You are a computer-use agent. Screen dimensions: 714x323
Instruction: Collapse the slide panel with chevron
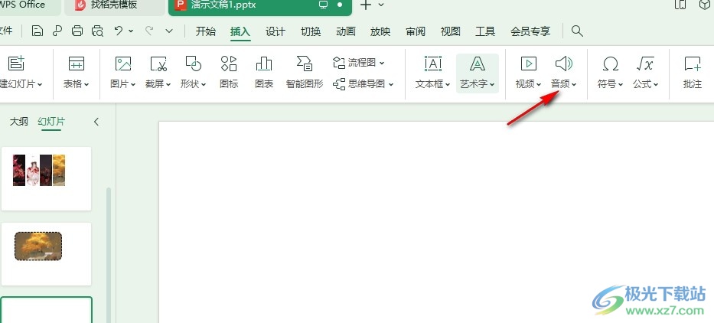(x=96, y=122)
